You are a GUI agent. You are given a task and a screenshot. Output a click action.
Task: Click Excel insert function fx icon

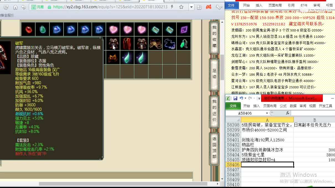pyautogui.click(x=288, y=113)
